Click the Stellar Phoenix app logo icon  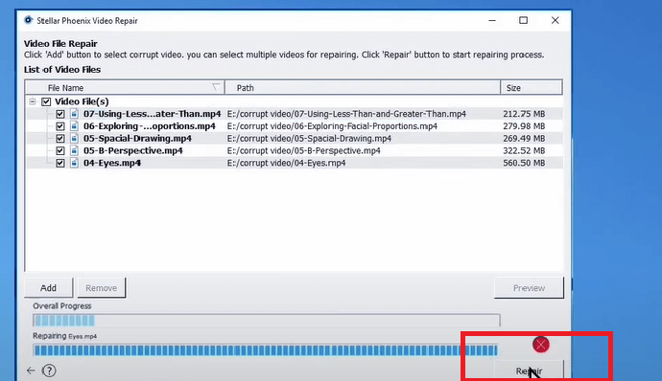28,20
